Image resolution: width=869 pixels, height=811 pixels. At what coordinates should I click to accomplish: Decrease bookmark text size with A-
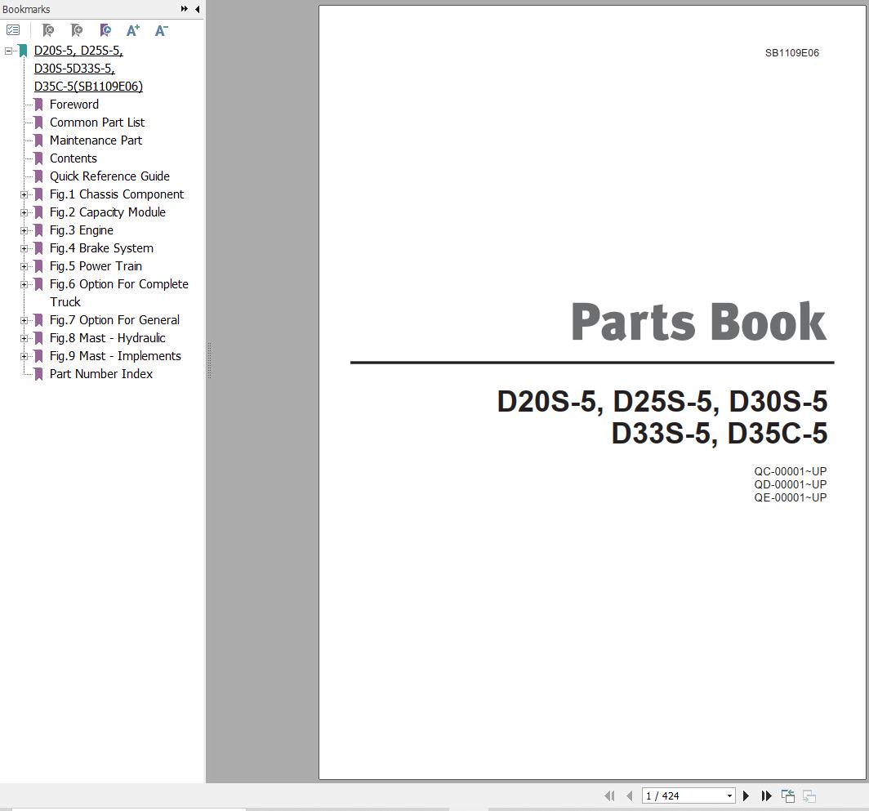[x=161, y=30]
